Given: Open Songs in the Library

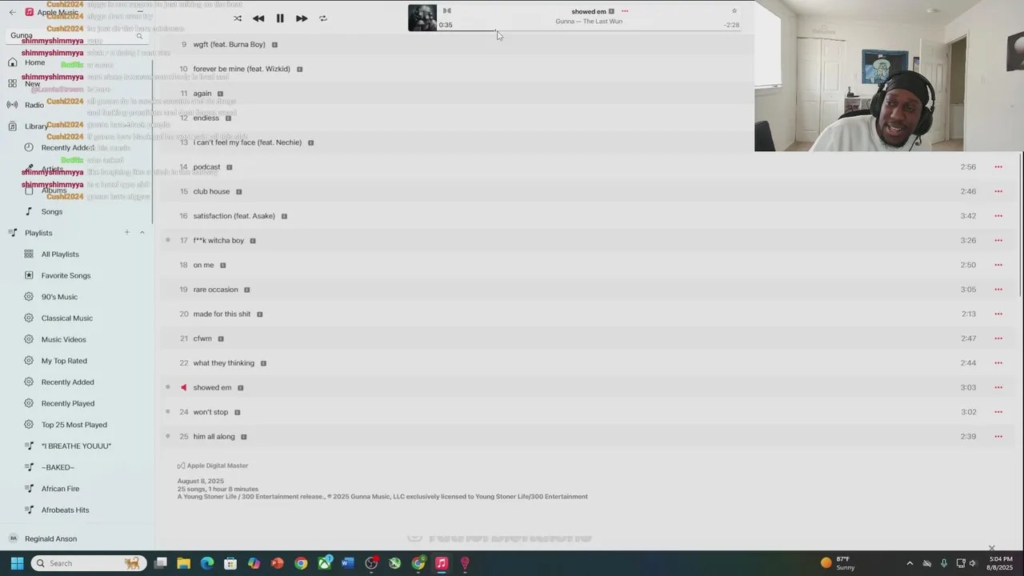Looking at the screenshot, I should coord(52,212).
